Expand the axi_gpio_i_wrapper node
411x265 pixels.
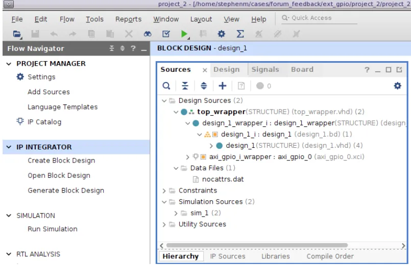tap(189, 157)
